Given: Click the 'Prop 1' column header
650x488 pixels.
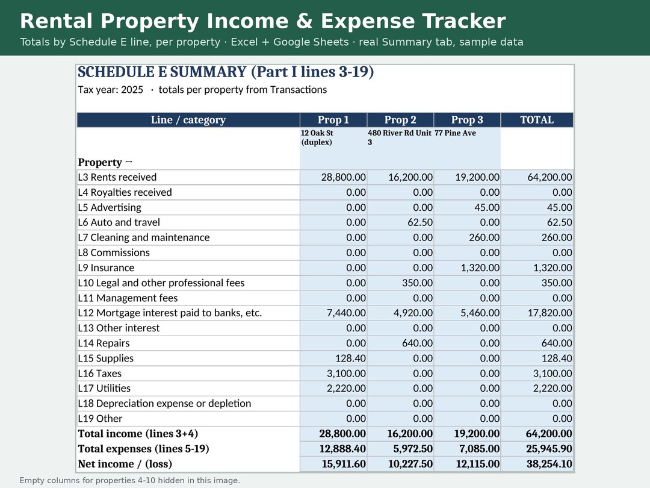Looking at the screenshot, I should [x=333, y=120].
